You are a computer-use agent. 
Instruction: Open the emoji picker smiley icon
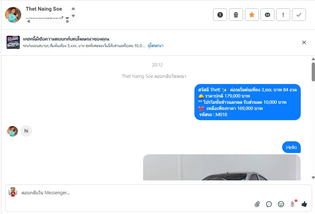281,204
